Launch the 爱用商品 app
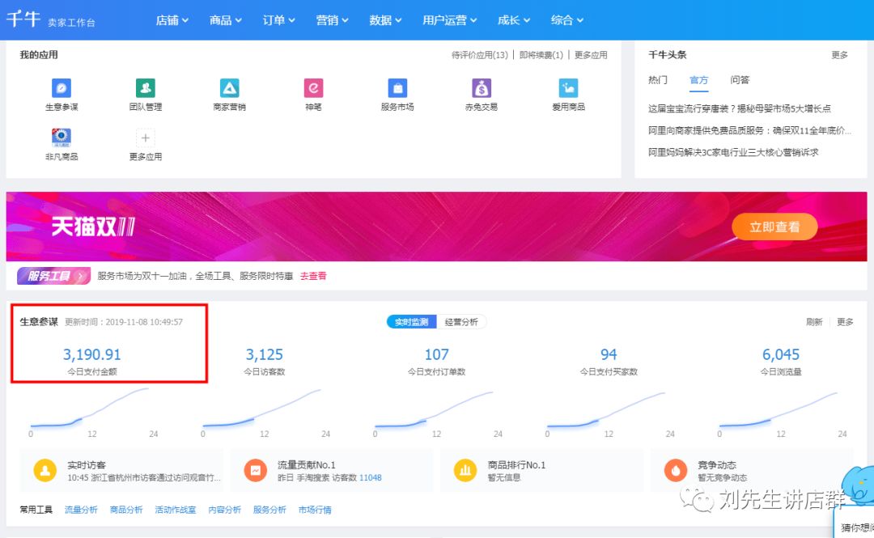 point(568,88)
